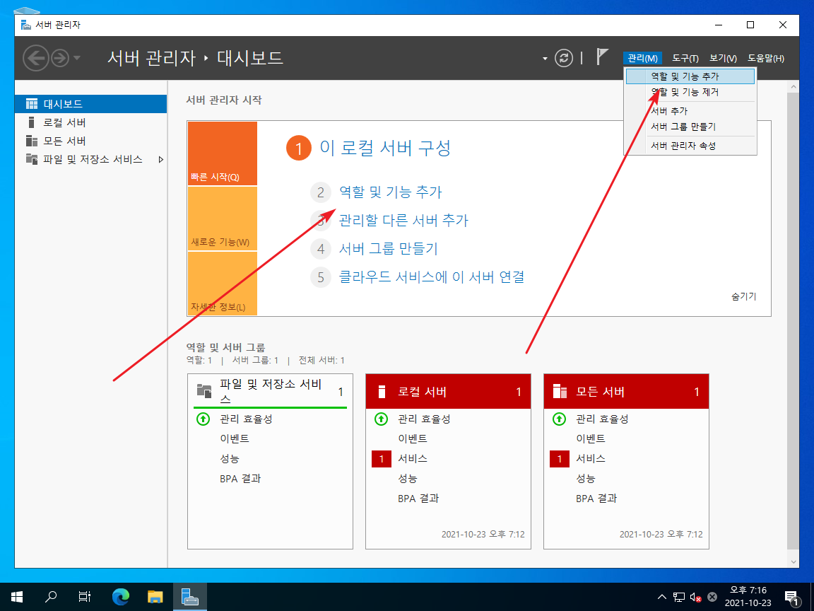Click 숨기기 to hide welcome panel

pos(743,296)
